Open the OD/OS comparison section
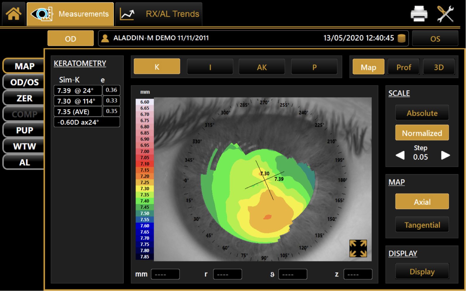The height and width of the screenshot is (291, 466). pos(24,82)
